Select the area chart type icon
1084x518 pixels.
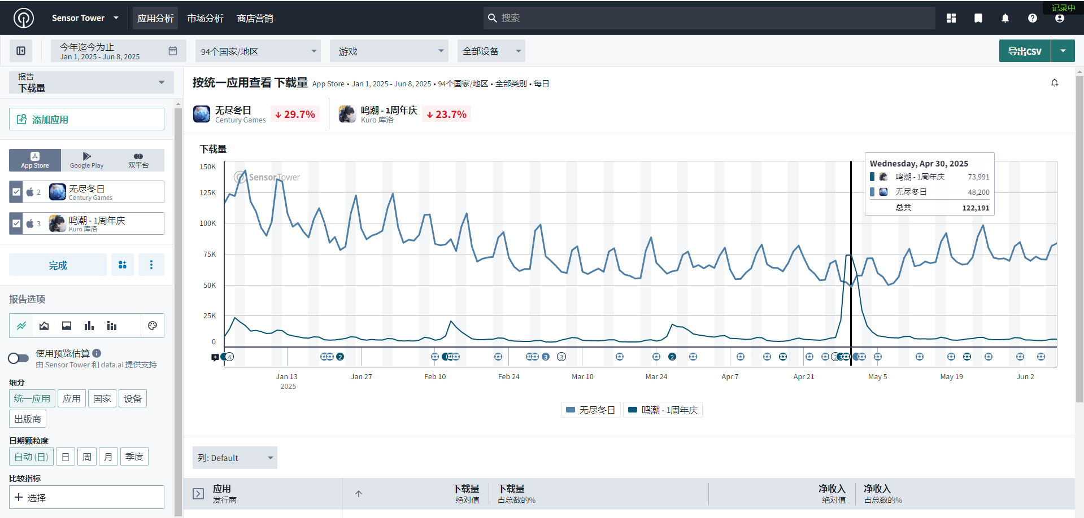(44, 326)
